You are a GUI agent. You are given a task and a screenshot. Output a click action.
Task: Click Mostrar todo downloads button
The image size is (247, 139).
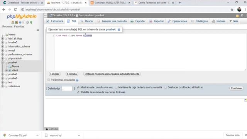pos(233,135)
